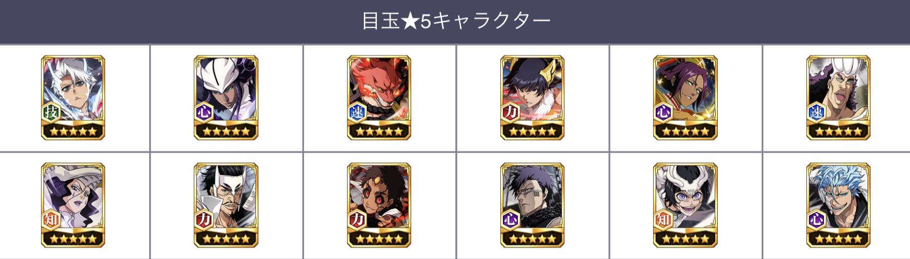Screen dimensions: 910x259
Task: Select the red beast 速 character card
Action: [x=379, y=98]
